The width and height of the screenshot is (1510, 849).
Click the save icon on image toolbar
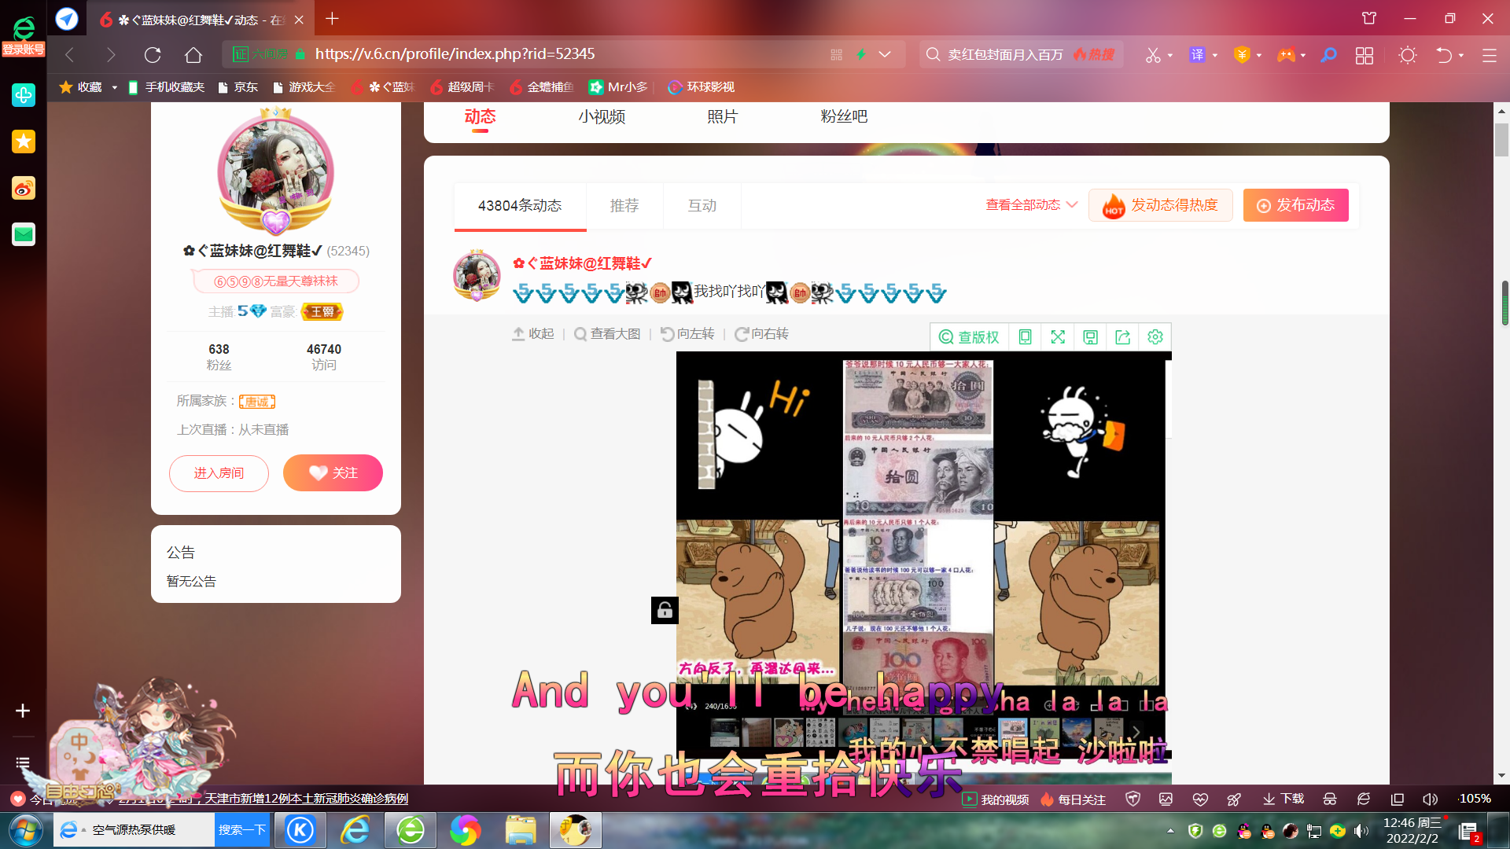(x=1090, y=337)
